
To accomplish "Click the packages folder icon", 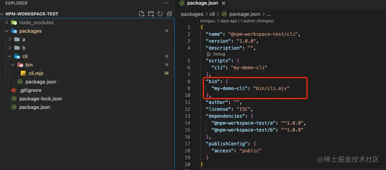I will tap(14, 31).
